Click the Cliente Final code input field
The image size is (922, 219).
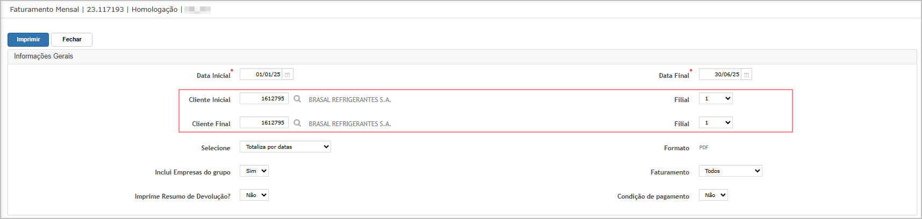(264, 123)
